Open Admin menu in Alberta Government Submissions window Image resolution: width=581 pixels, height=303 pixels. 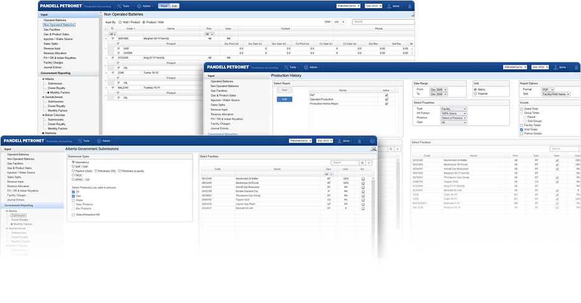coord(105,141)
